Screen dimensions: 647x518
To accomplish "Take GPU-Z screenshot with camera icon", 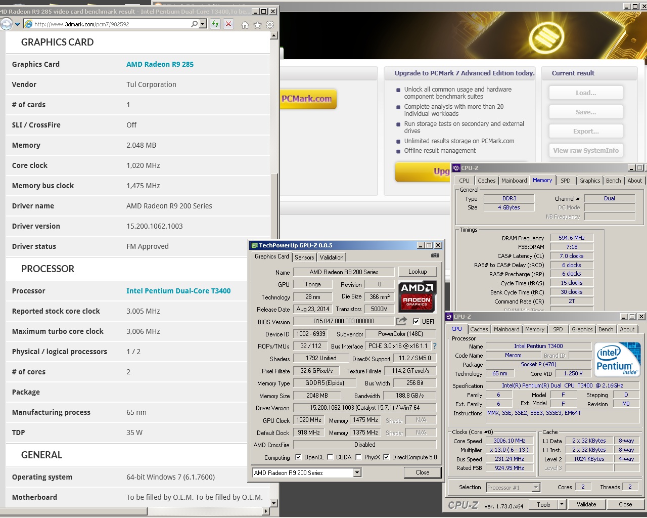I will tap(435, 256).
